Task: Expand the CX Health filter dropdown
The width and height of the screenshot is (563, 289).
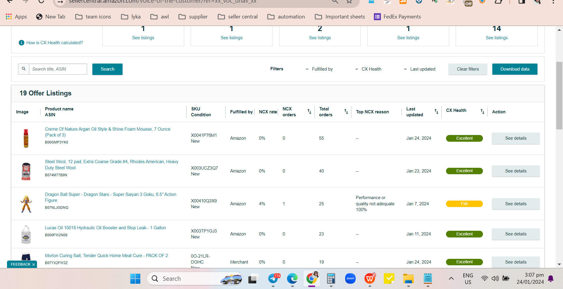Action: 368,69
